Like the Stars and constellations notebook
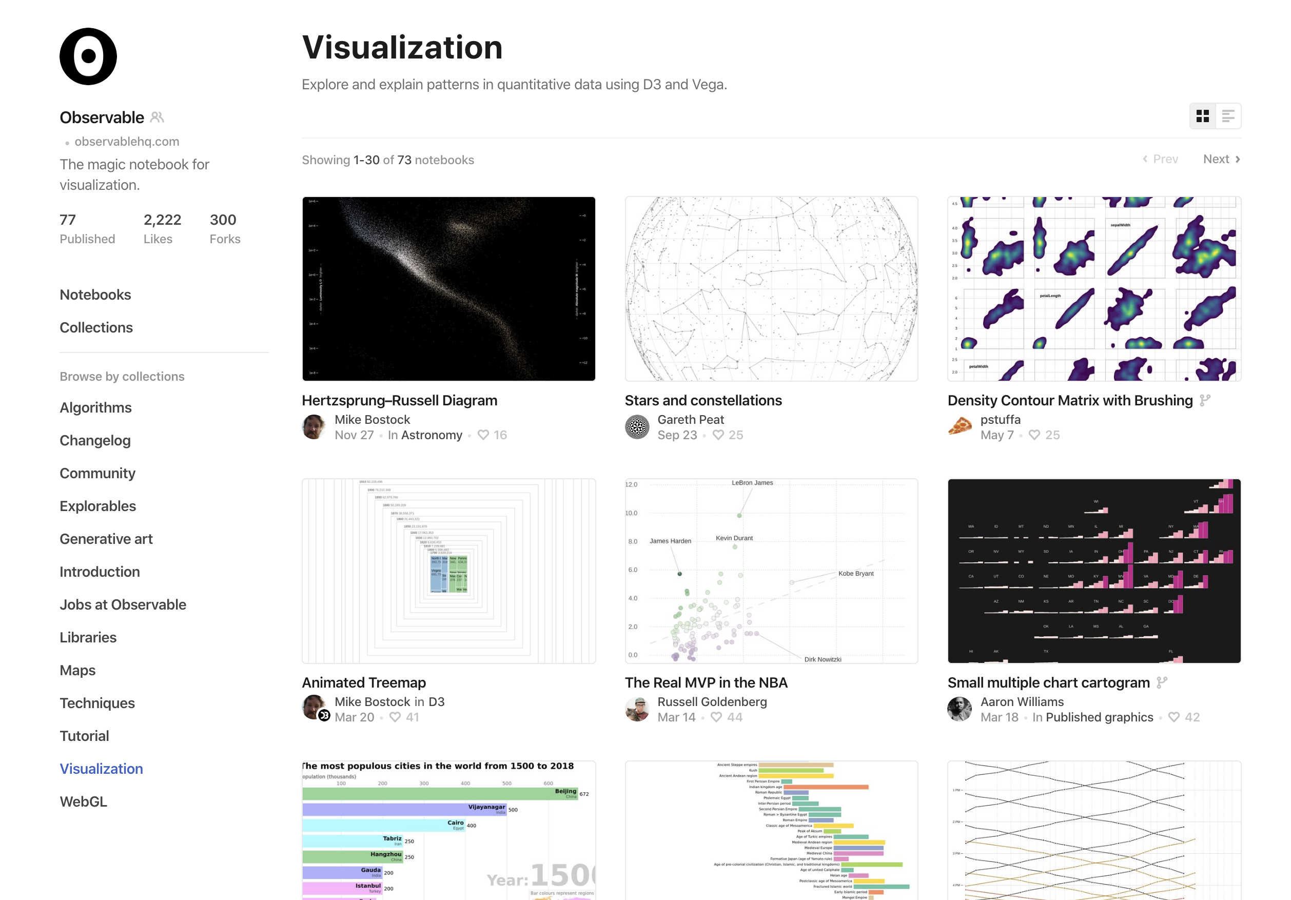The width and height of the screenshot is (1291, 900). pyautogui.click(x=718, y=435)
